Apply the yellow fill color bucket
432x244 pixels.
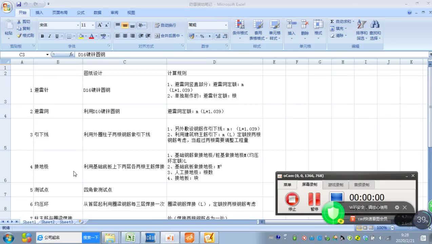pos(81,36)
